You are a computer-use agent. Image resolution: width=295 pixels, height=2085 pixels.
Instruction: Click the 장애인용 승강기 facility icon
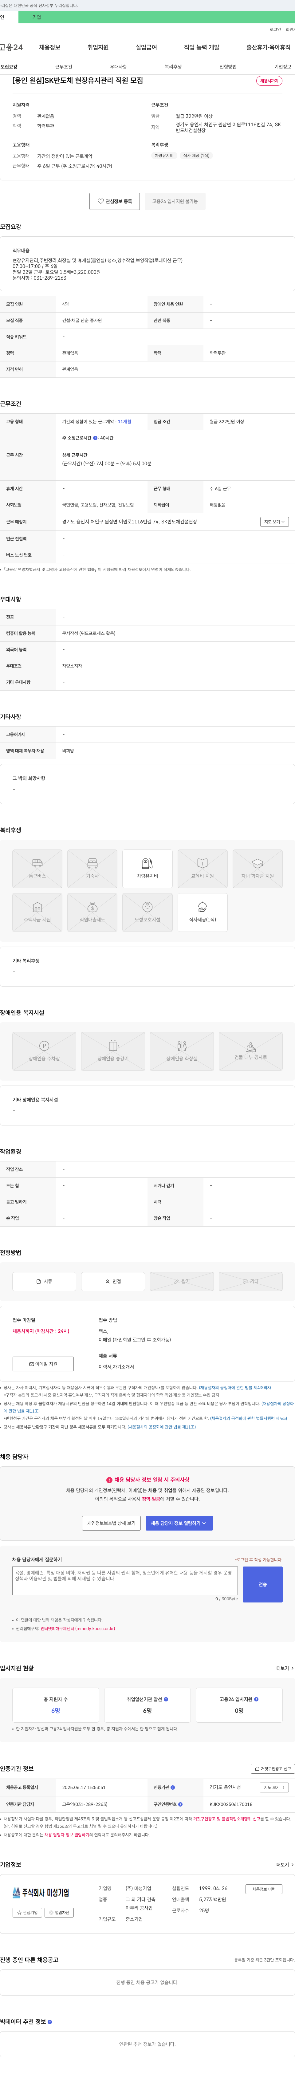(x=113, y=1051)
